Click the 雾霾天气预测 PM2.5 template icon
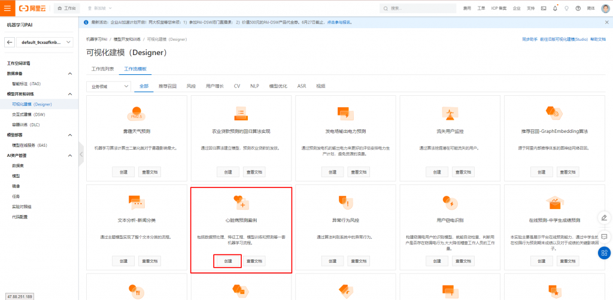 (x=136, y=113)
